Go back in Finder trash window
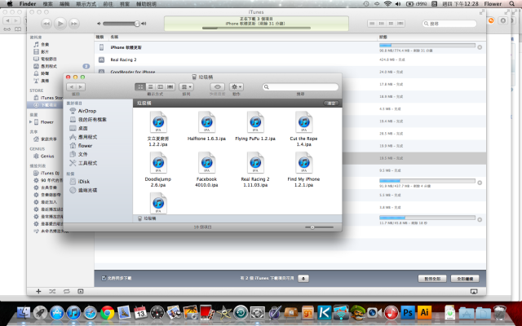Viewport: 522px width, 326px height. [x=71, y=87]
